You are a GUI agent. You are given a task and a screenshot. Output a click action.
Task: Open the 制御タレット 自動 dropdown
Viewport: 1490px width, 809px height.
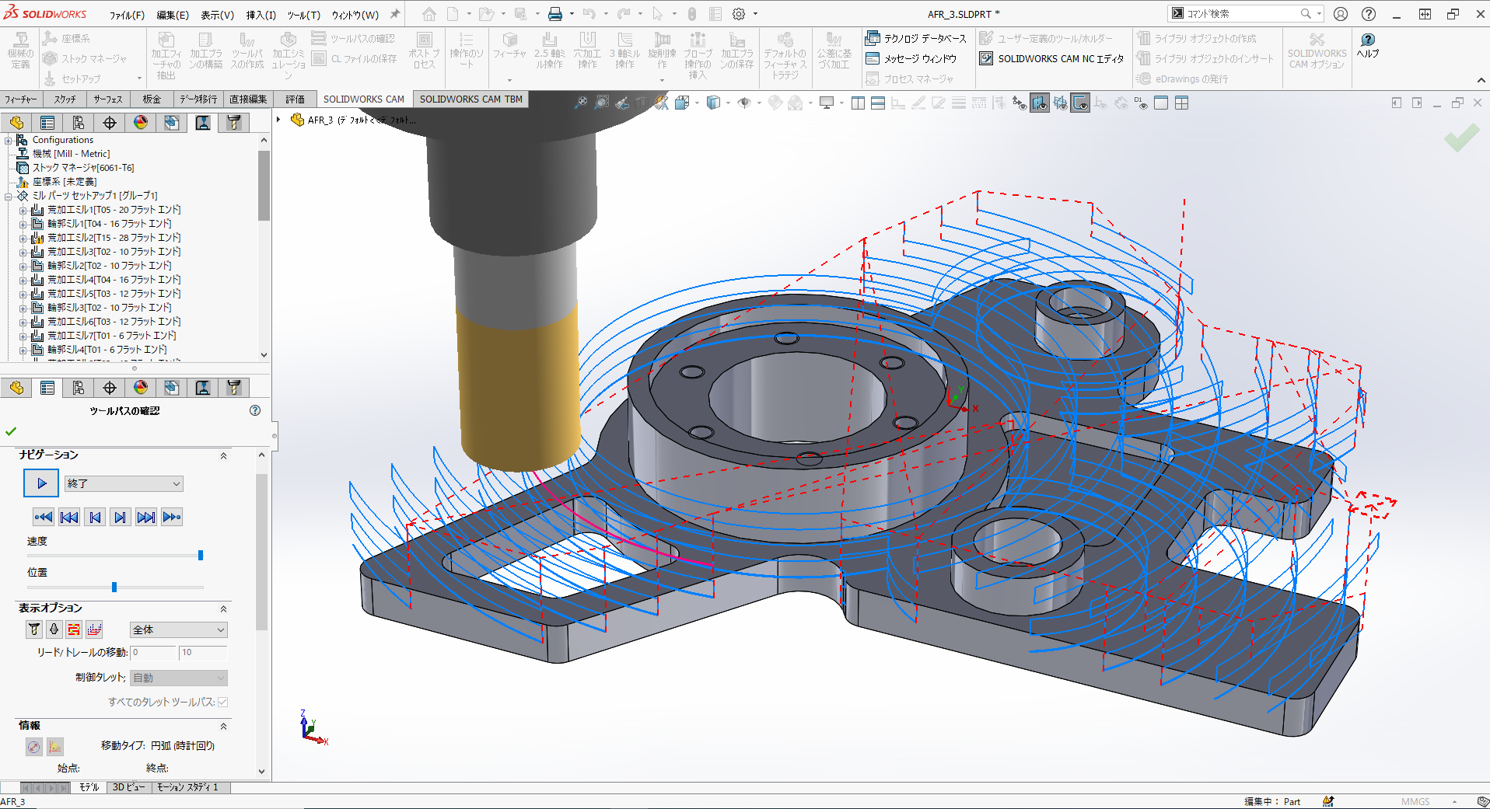click(179, 678)
